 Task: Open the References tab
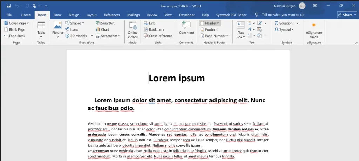(112, 15)
